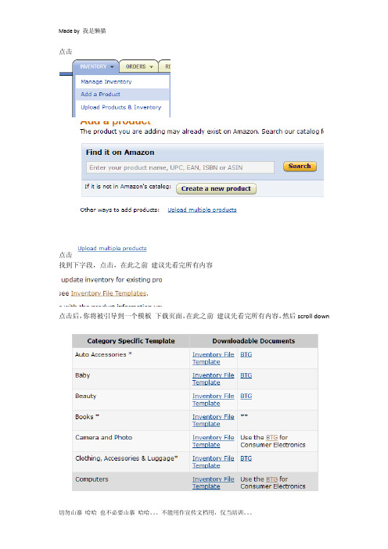
Task: Focus the product name search field
Action: [181, 167]
